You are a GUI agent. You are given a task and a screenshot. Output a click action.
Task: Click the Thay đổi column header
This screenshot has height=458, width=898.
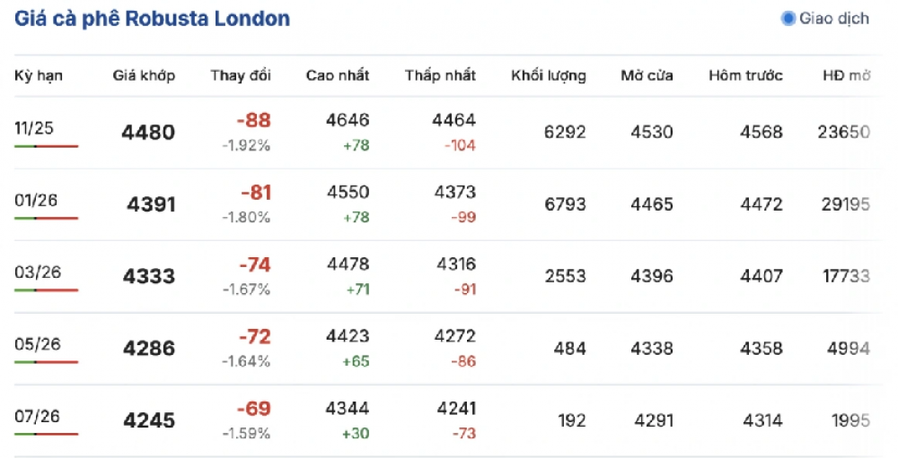(241, 75)
